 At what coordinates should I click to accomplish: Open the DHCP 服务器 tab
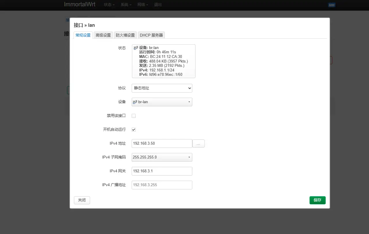tap(151, 35)
